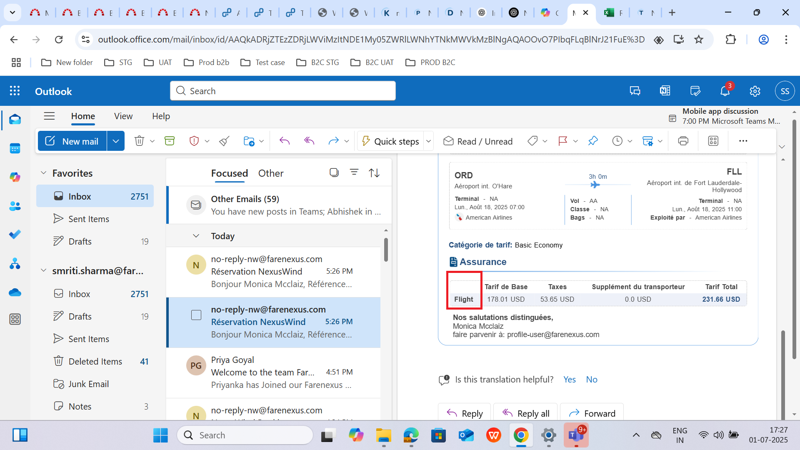This screenshot has height=450, width=800.
Task: Open Other Emails (59) summary
Action: click(x=279, y=205)
